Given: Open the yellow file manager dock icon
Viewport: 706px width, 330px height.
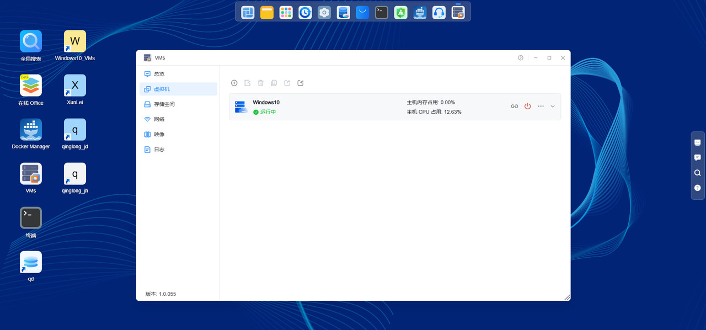Looking at the screenshot, I should [x=267, y=12].
